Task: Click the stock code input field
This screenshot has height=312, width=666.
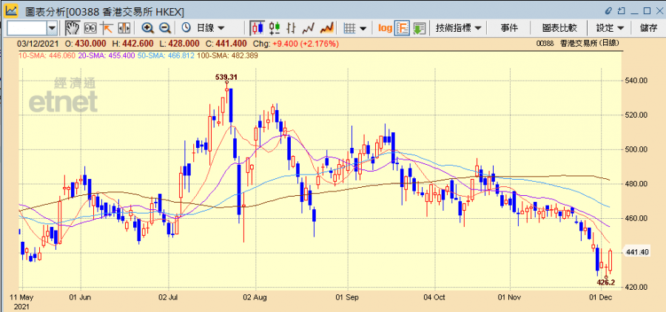Action: pos(27,28)
